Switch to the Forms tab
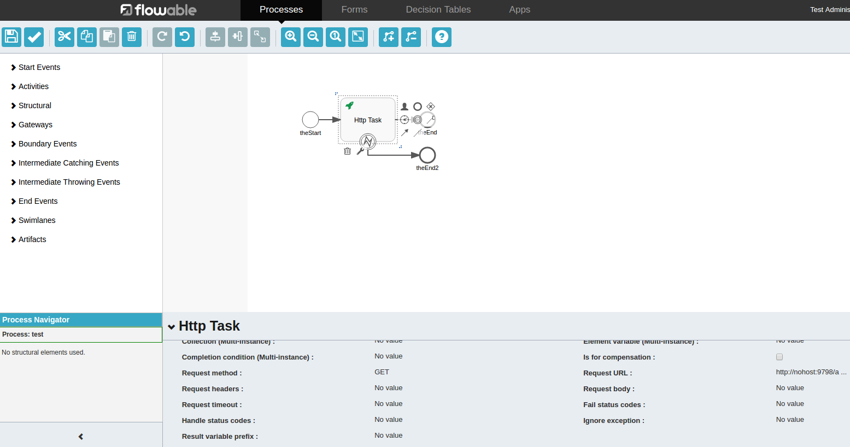The width and height of the screenshot is (850, 447). (x=354, y=10)
